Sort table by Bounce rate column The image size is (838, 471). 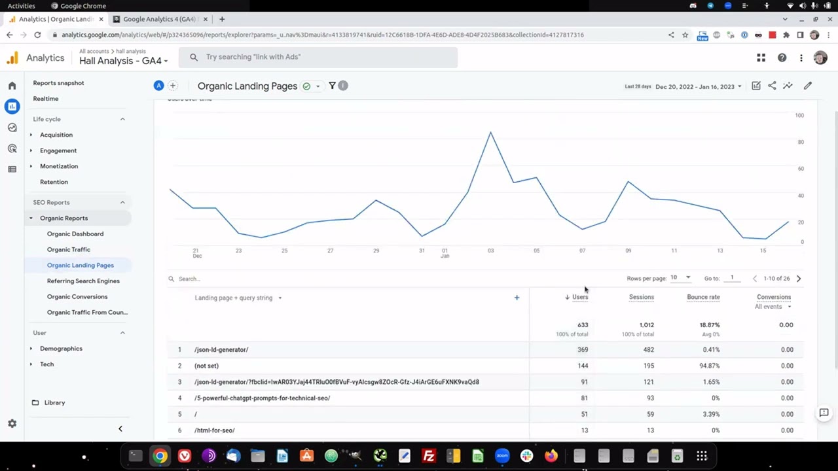pos(703,297)
